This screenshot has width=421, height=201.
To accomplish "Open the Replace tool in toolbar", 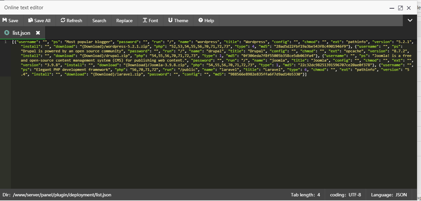I will (x=124, y=21).
